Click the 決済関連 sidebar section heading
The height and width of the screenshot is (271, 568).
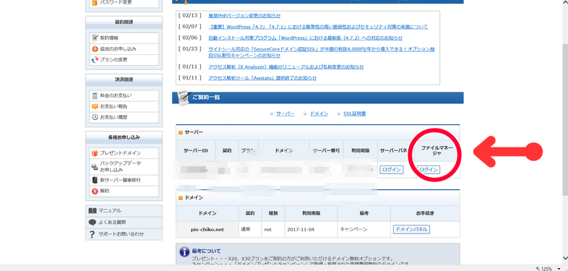pyautogui.click(x=124, y=79)
